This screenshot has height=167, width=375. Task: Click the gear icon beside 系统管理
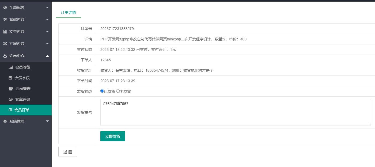pyautogui.click(x=5, y=121)
